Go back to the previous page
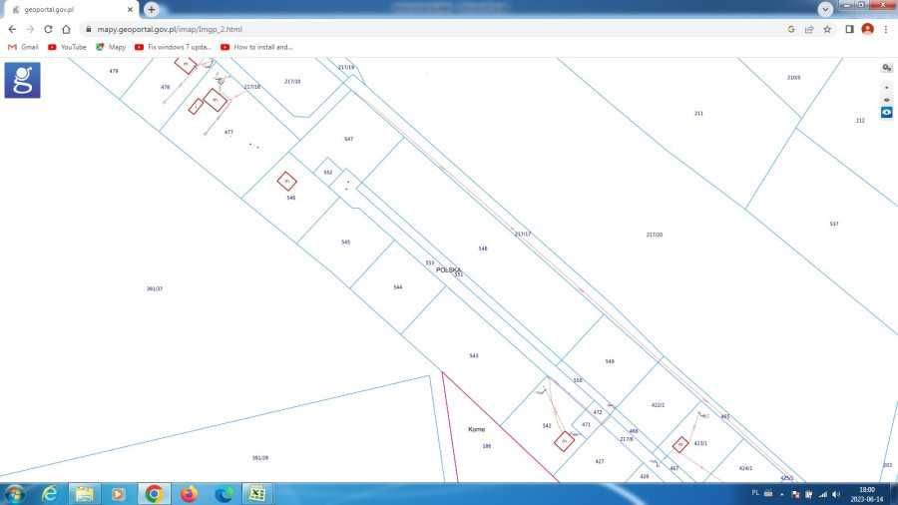Viewport: 898px width, 505px height. (x=12, y=29)
